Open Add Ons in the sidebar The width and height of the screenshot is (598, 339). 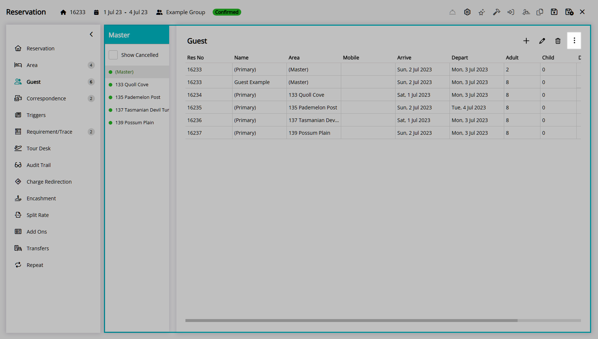(x=37, y=232)
